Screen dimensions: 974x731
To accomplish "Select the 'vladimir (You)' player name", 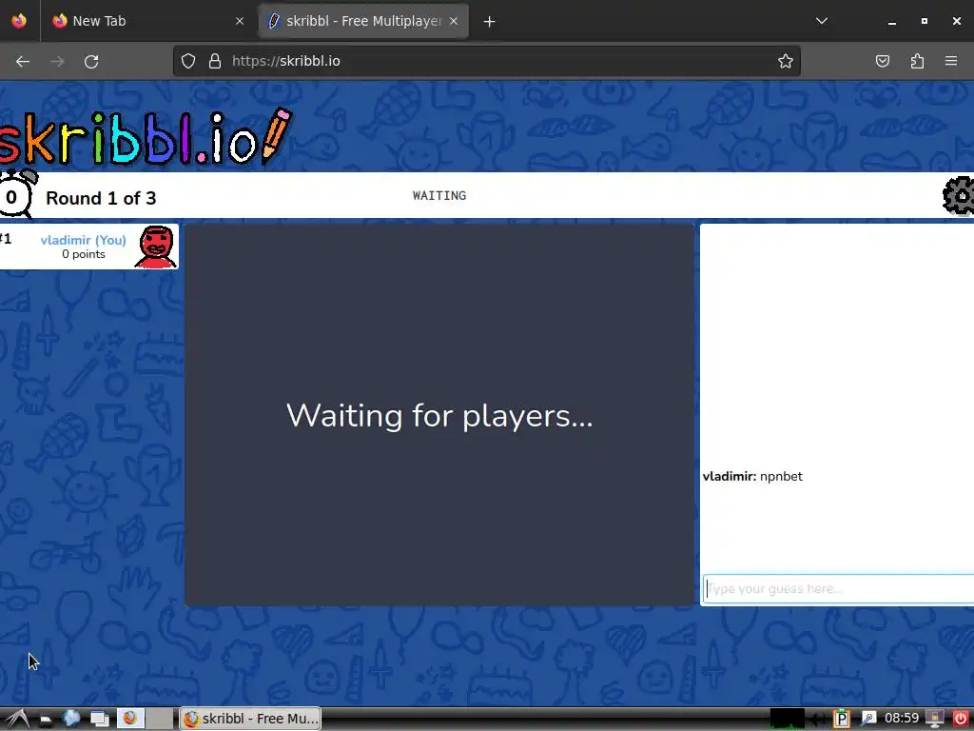I will tap(84, 240).
